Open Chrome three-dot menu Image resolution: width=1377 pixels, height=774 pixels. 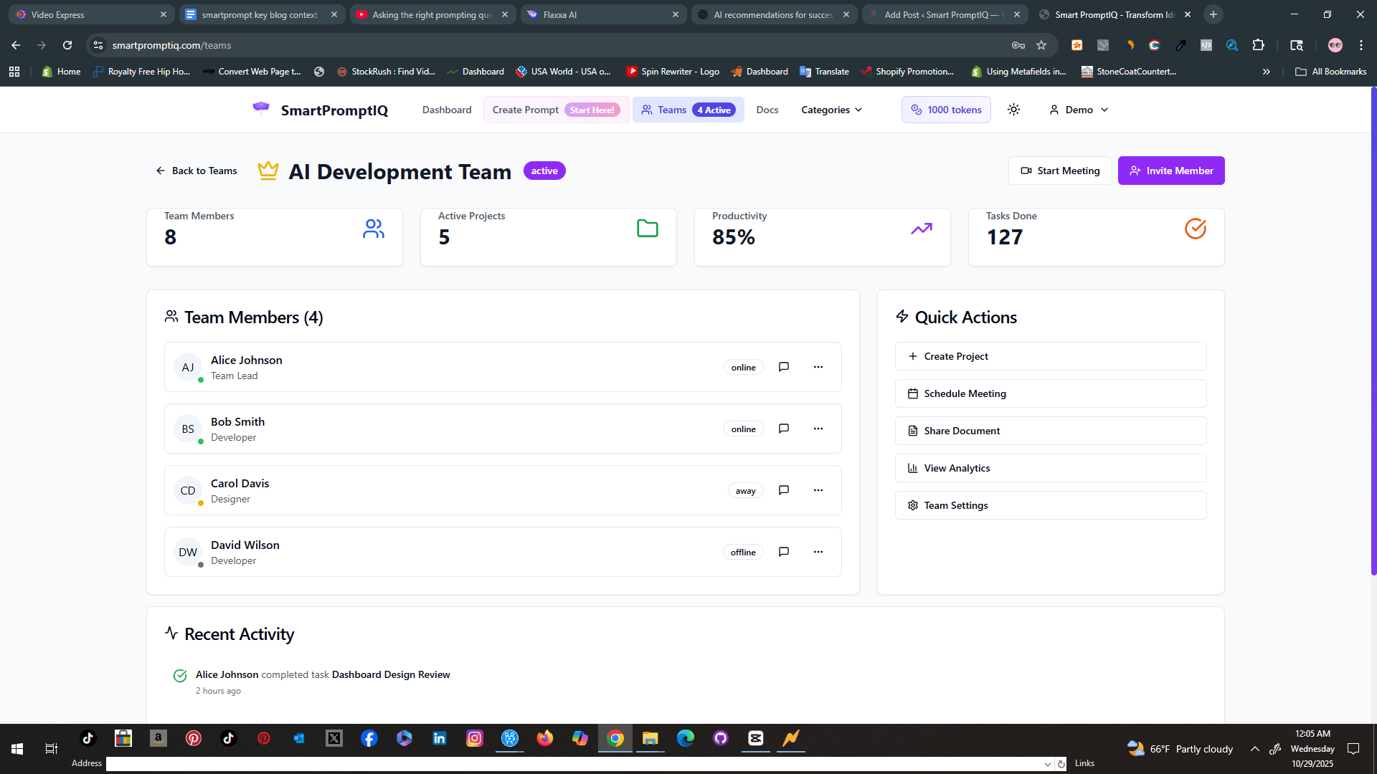[x=1361, y=45]
